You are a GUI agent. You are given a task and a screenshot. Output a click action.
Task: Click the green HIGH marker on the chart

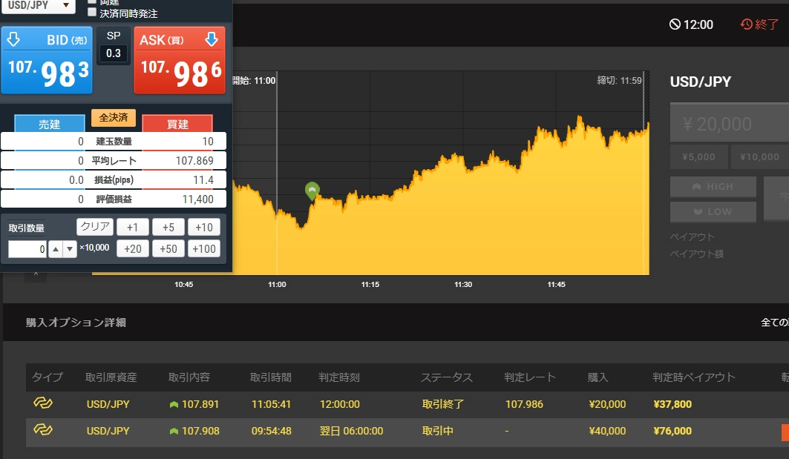point(312,191)
